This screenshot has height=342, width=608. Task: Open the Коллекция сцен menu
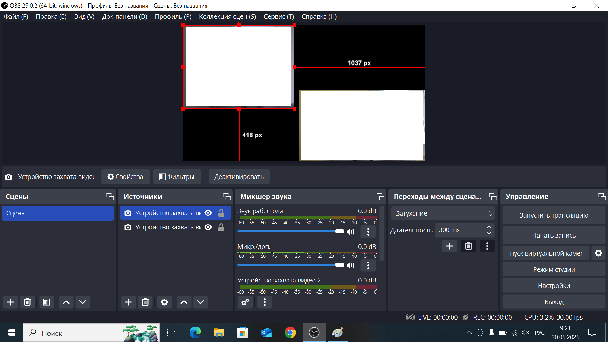point(227,16)
